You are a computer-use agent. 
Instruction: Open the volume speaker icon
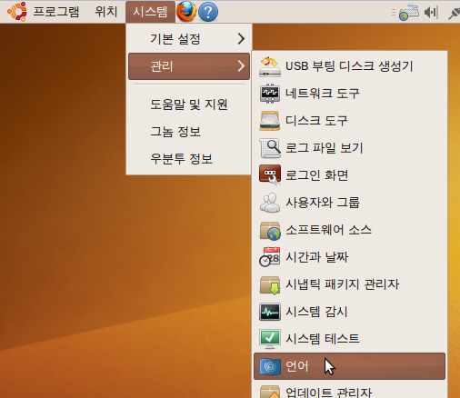pos(431,12)
